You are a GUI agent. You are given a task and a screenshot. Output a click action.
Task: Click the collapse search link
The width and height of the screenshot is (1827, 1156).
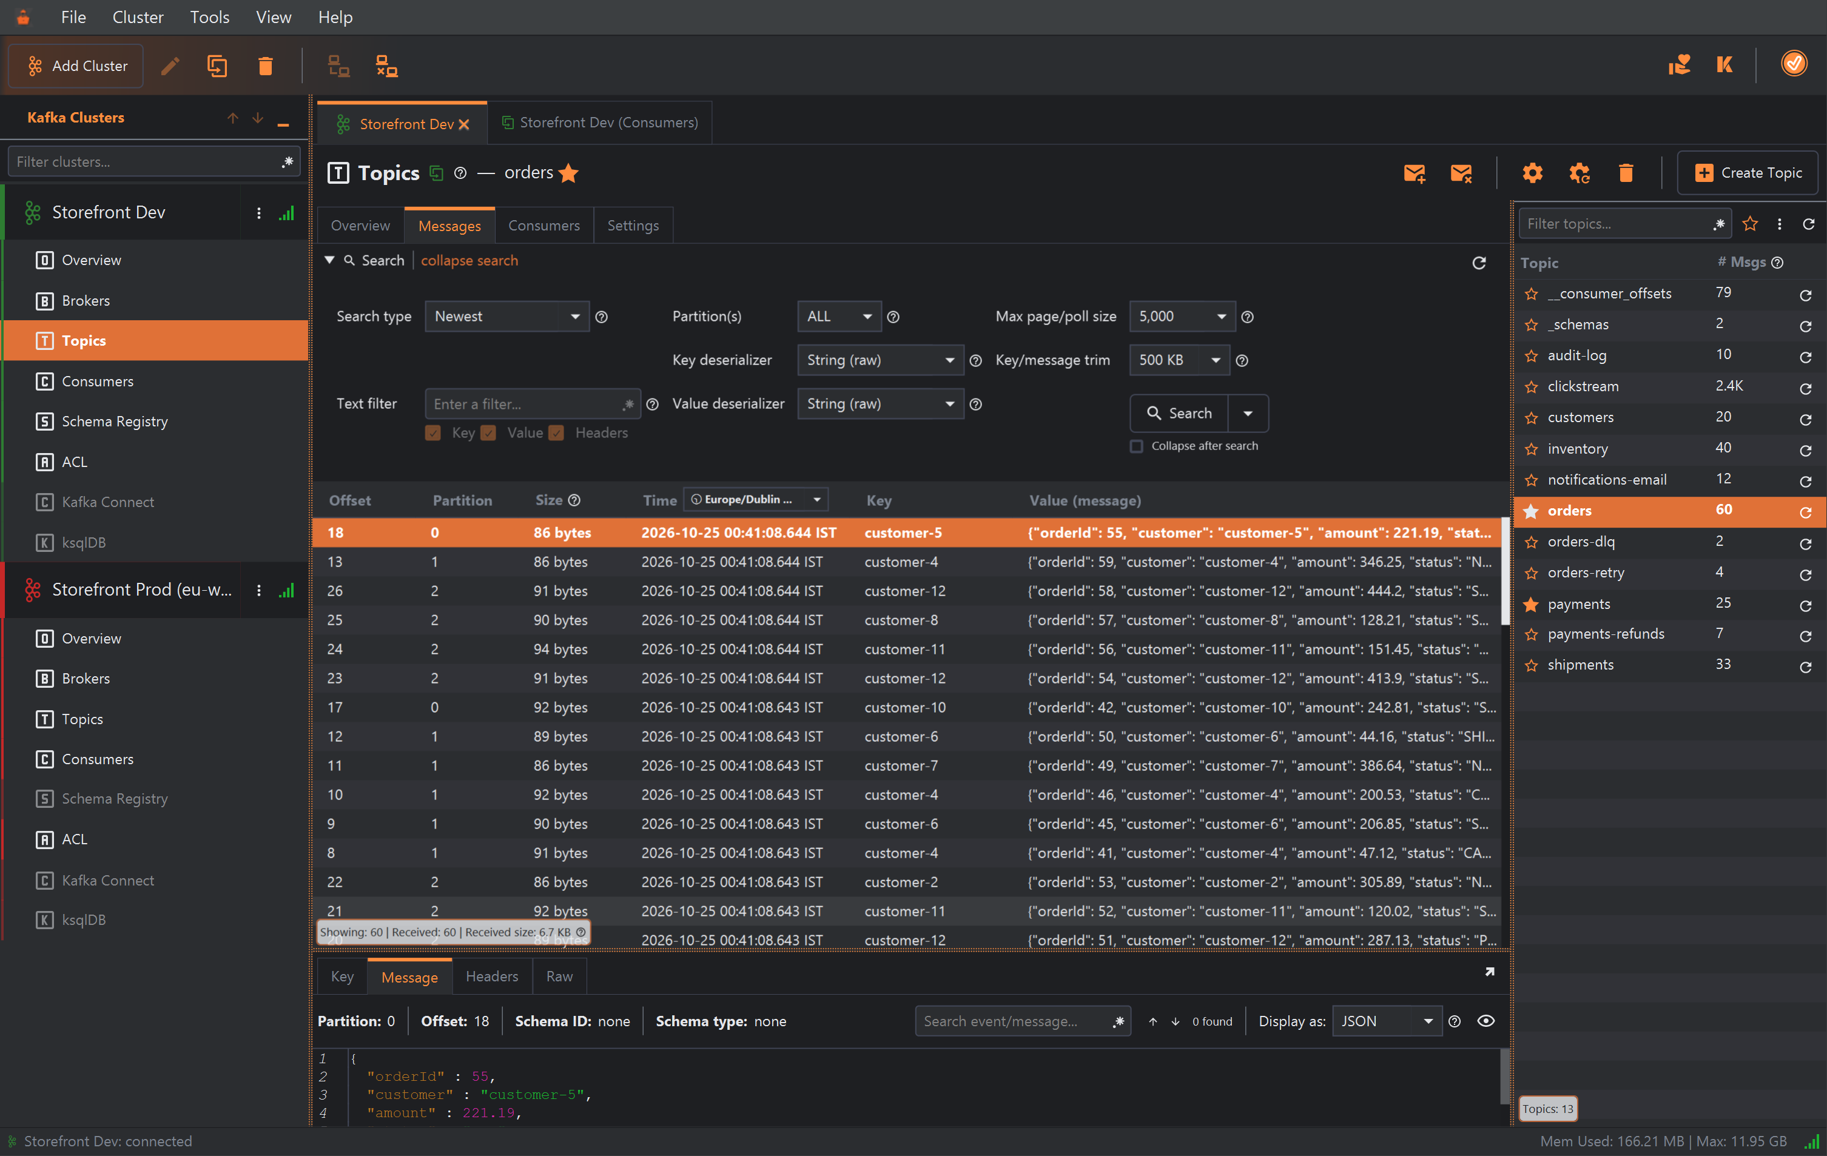469,260
